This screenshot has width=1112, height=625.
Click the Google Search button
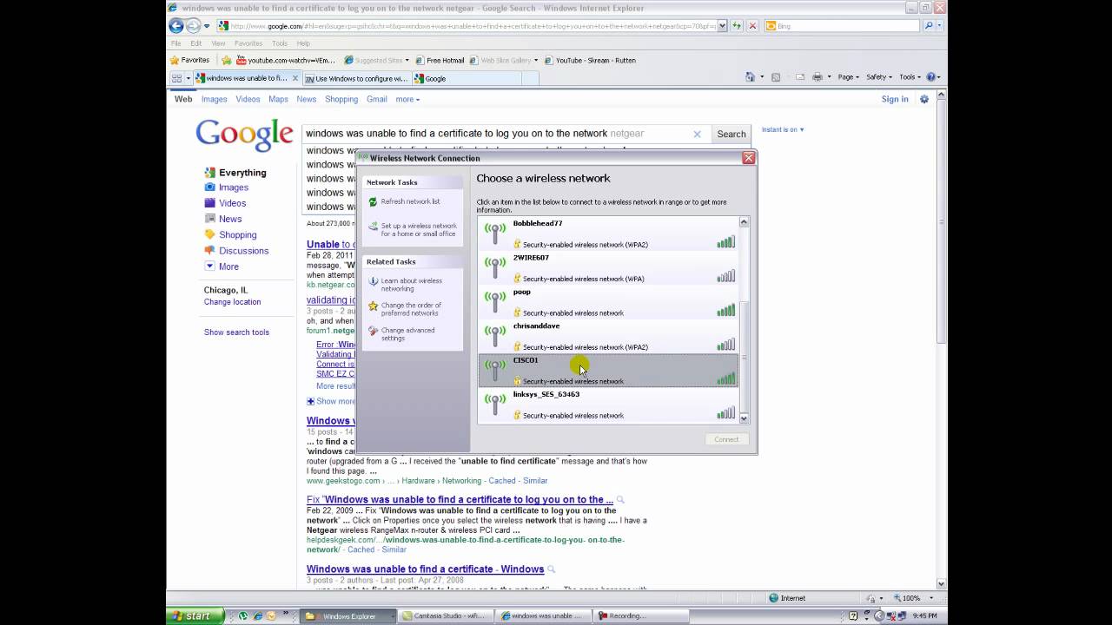[731, 134]
